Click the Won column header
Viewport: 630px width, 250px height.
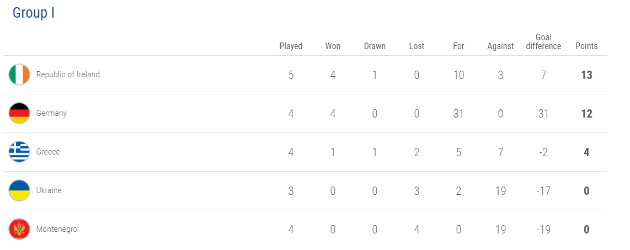pos(333,46)
